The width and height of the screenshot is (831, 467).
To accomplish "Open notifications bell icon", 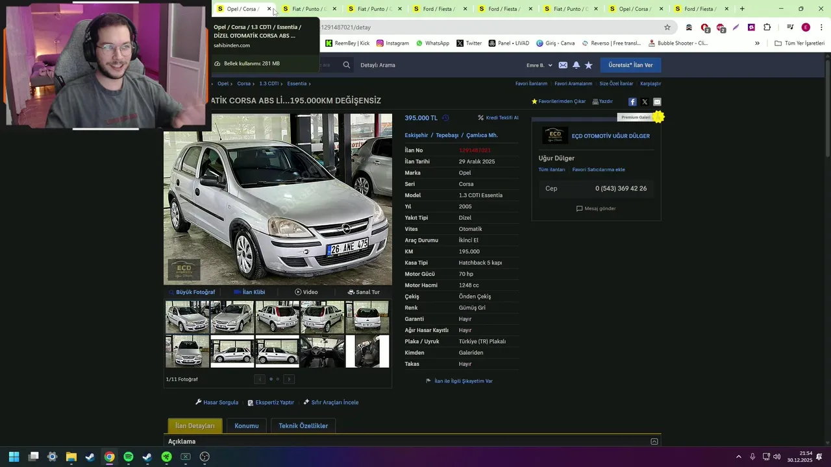I will point(576,65).
